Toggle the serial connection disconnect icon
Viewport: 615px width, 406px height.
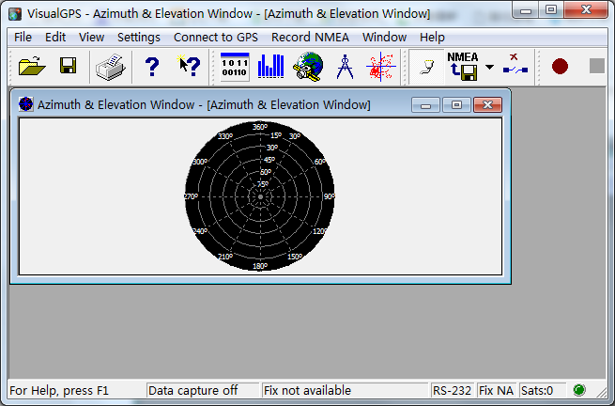tap(515, 66)
